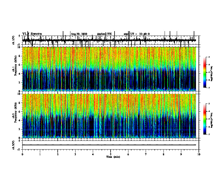Click tick label "8" on the Time axis
224x173 pixels.
(x=163, y=154)
